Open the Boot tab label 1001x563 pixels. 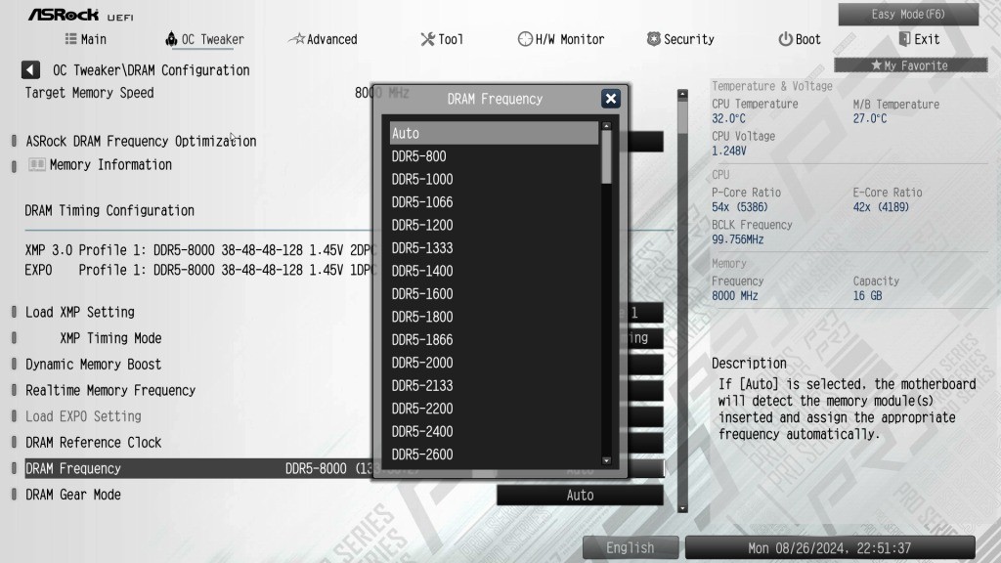click(808, 39)
